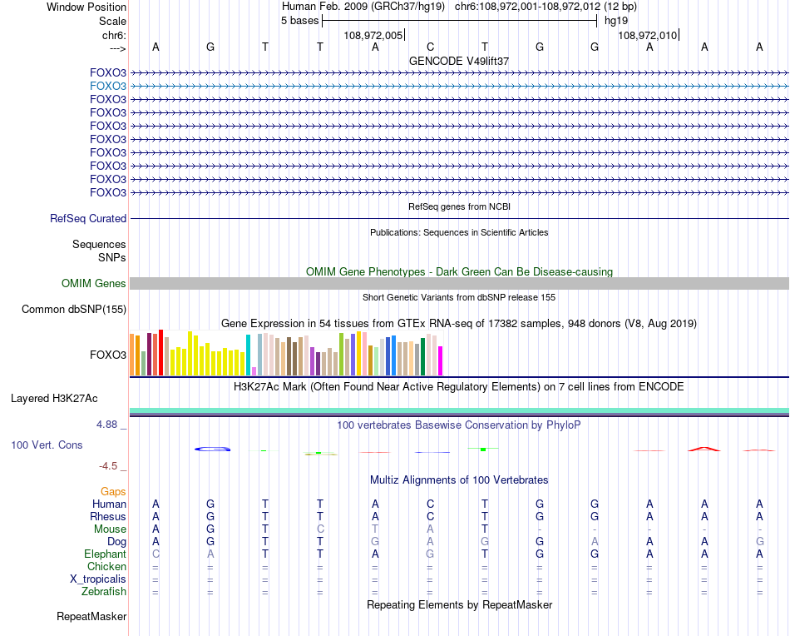790x636 pixels.
Task: Click the '5 bases' scale text
Action: click(x=299, y=21)
